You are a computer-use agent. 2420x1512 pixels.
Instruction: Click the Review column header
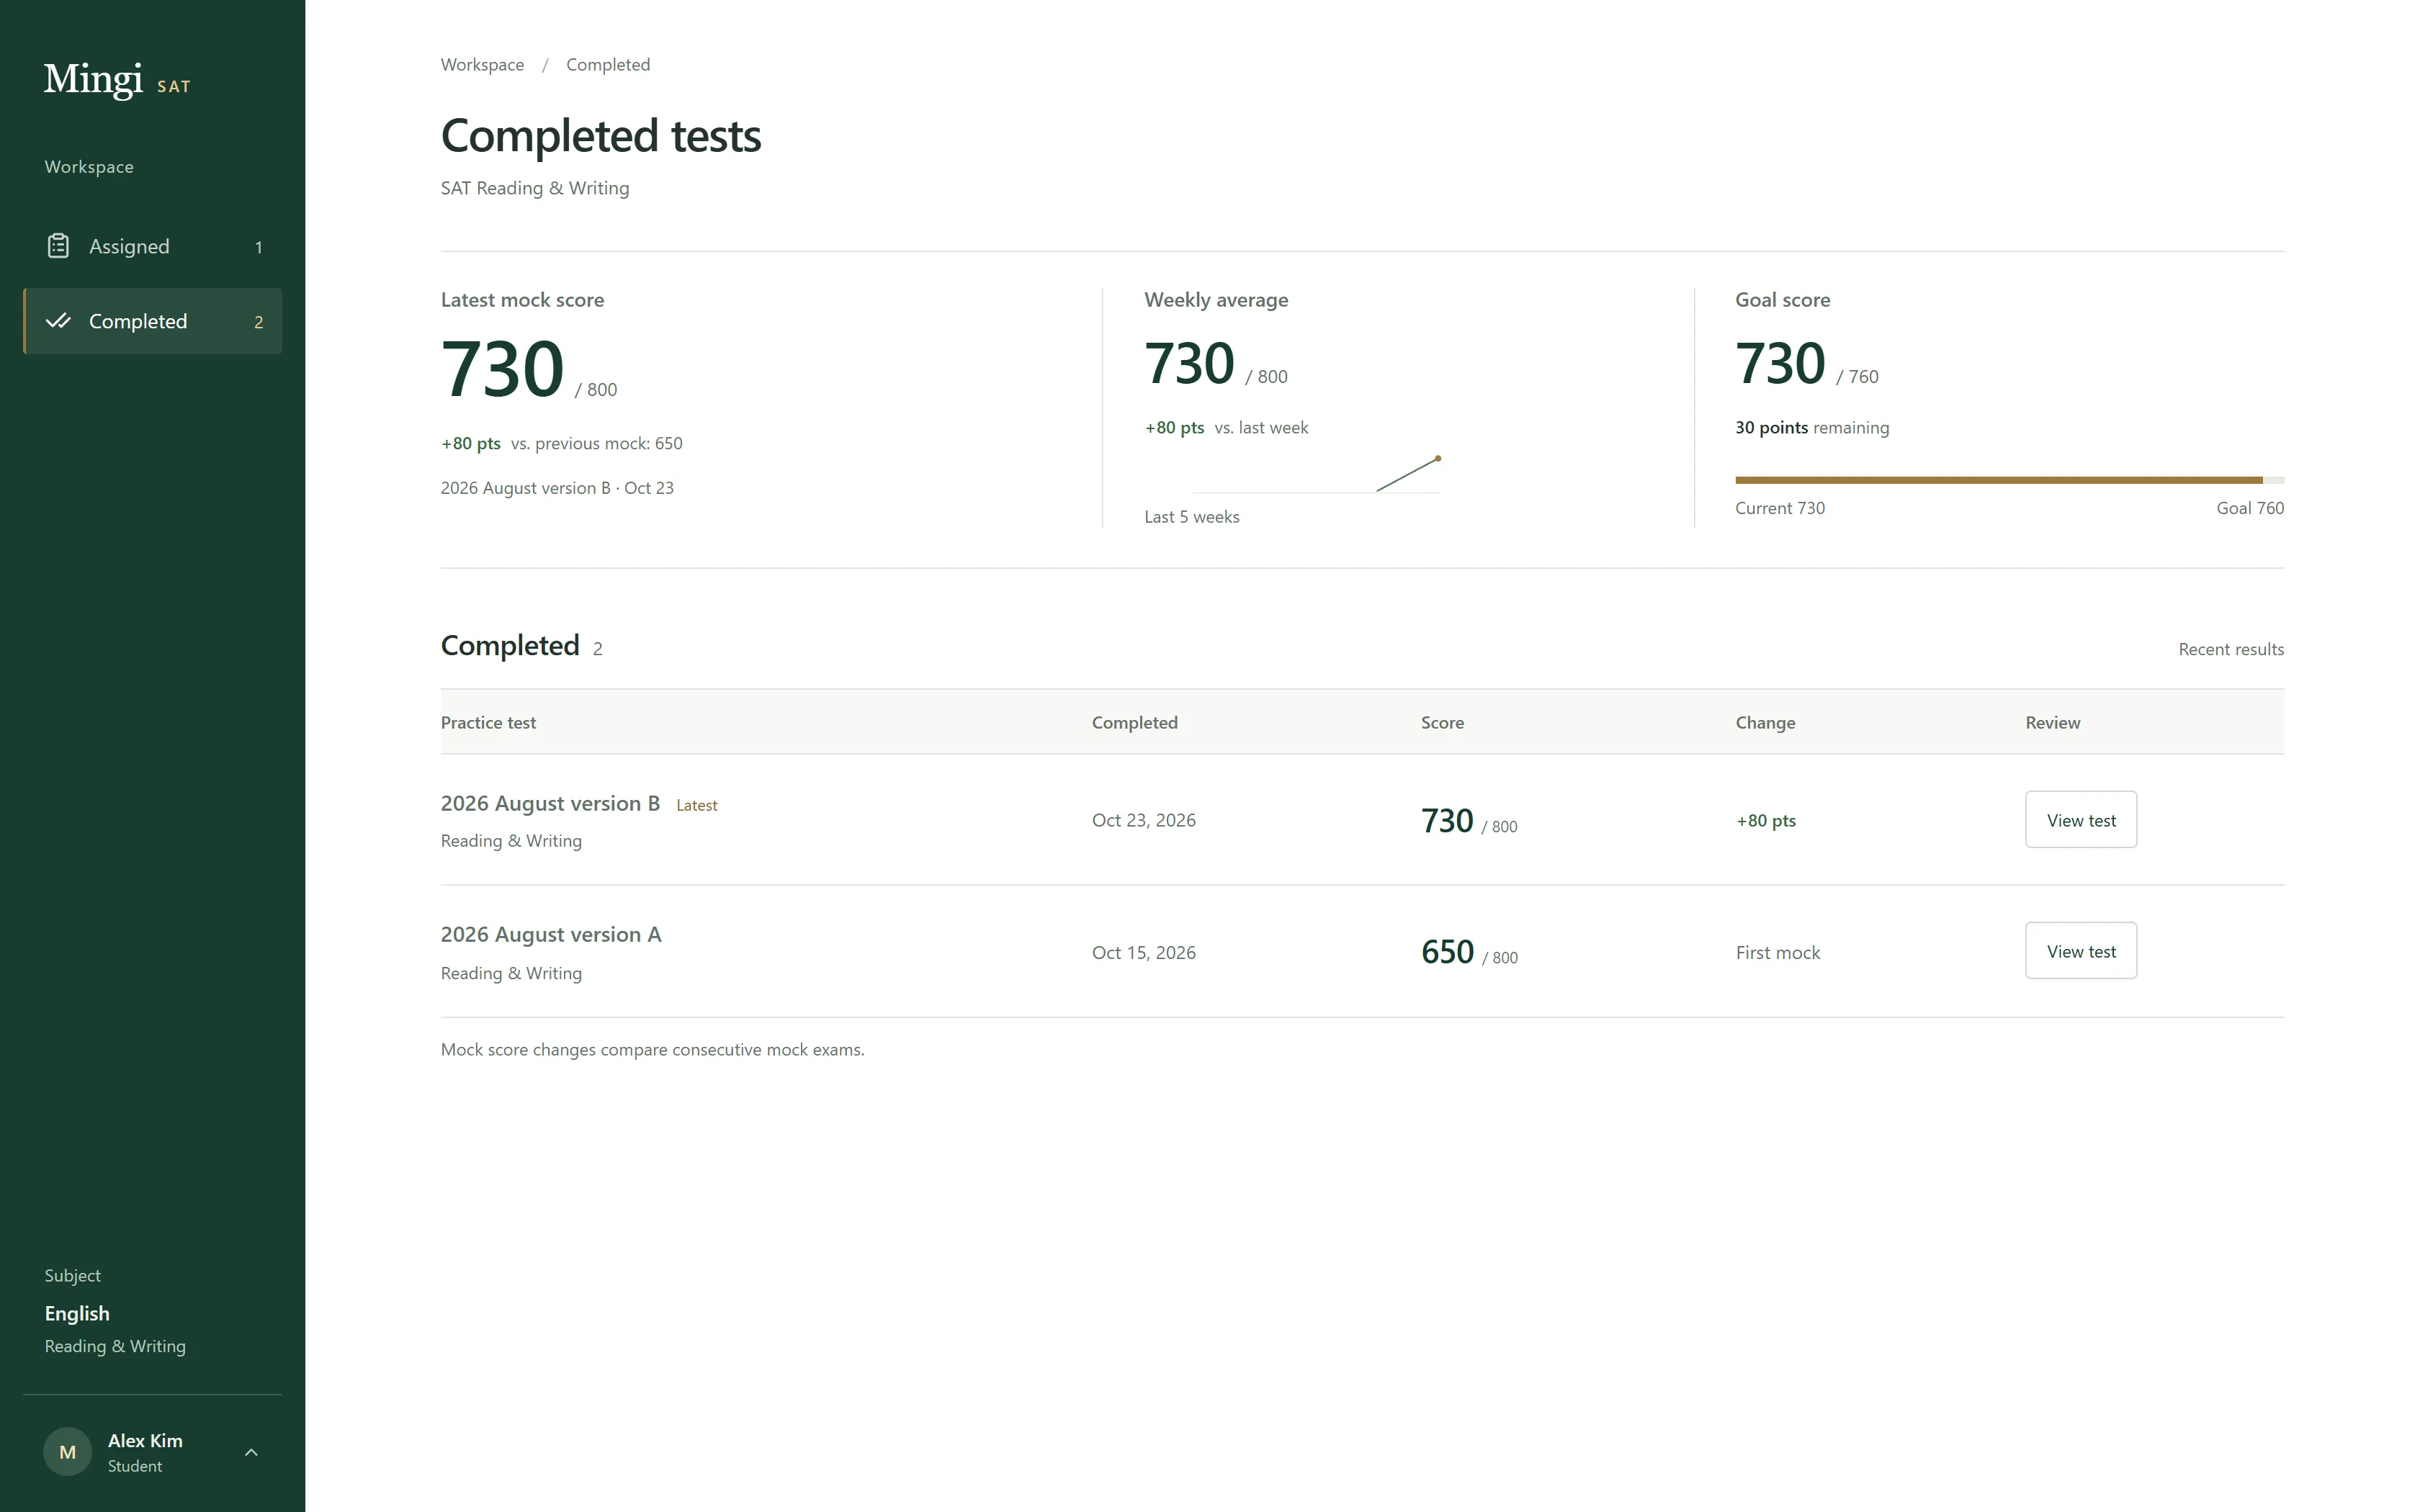tap(2052, 723)
